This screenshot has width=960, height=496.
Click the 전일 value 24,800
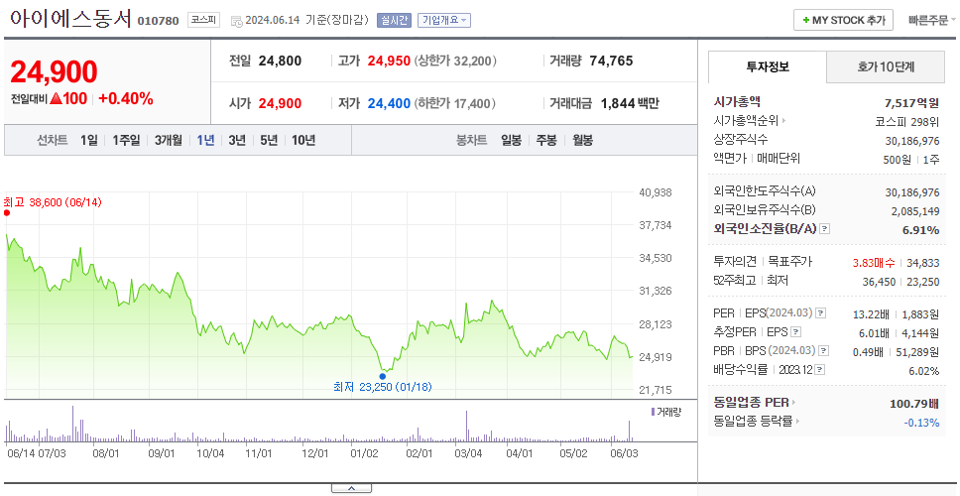coord(280,62)
